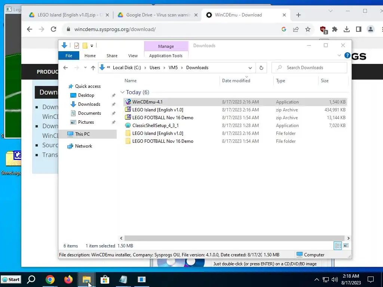Open Chrome Extensions puzzle icon
The height and width of the screenshot is (287, 383).
coord(335,29)
